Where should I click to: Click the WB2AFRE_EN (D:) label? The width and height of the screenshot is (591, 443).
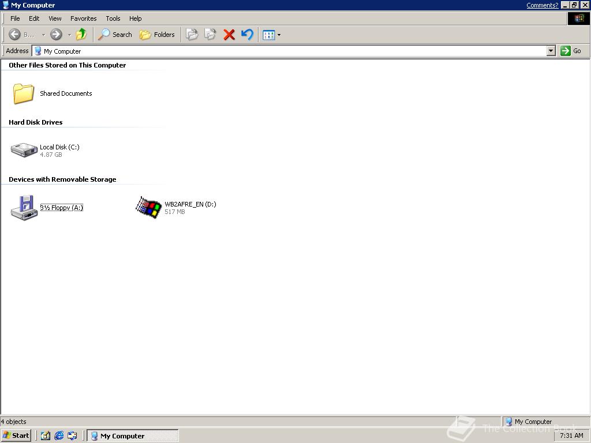pyautogui.click(x=190, y=204)
